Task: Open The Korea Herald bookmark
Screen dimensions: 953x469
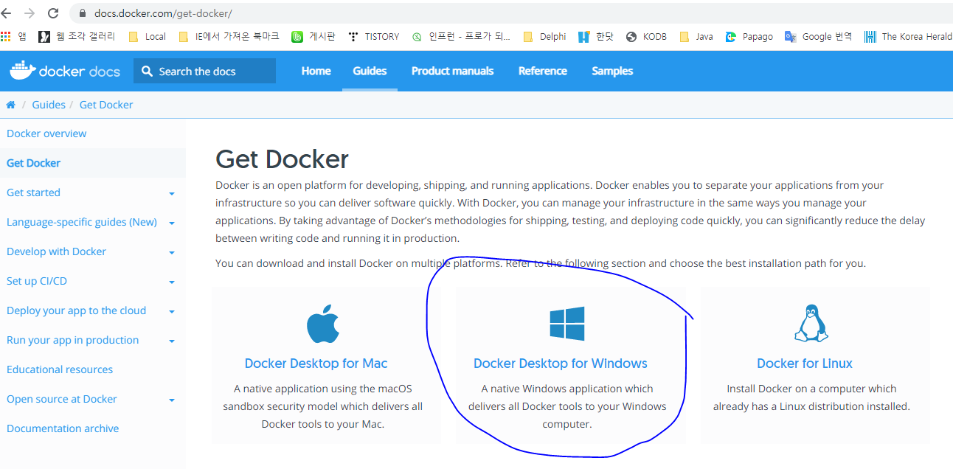Action: tap(908, 36)
